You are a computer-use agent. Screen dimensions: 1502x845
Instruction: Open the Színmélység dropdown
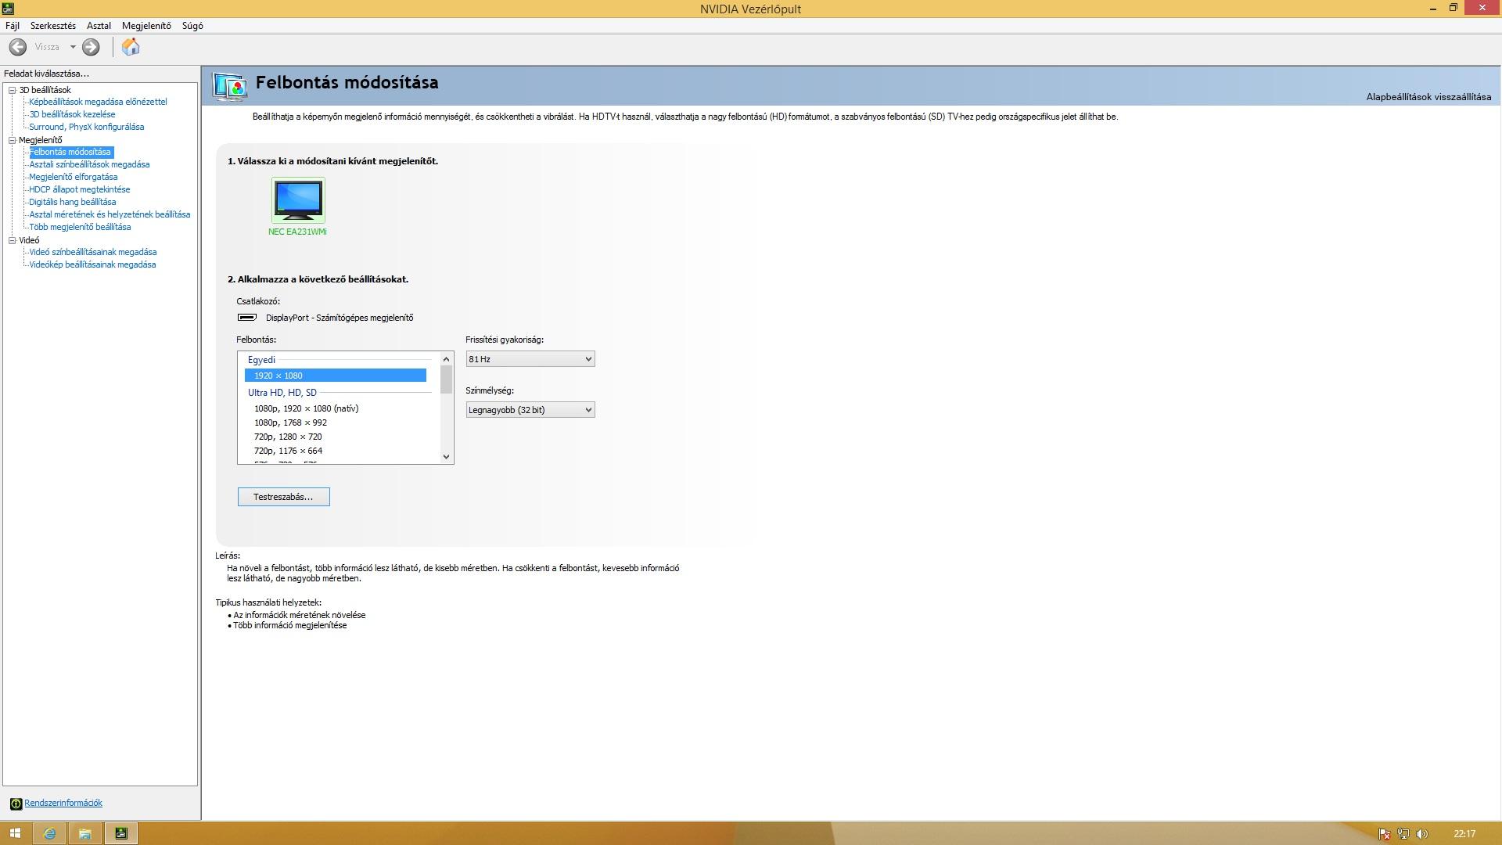tap(530, 410)
